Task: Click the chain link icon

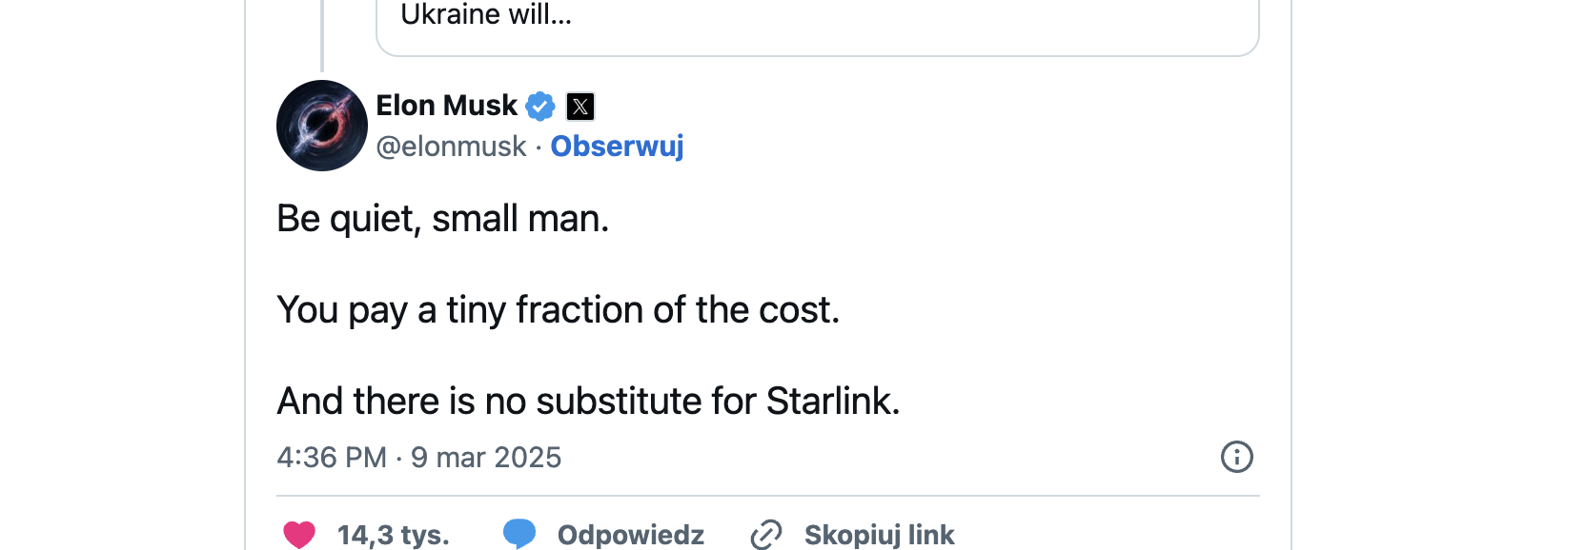Action: [766, 535]
